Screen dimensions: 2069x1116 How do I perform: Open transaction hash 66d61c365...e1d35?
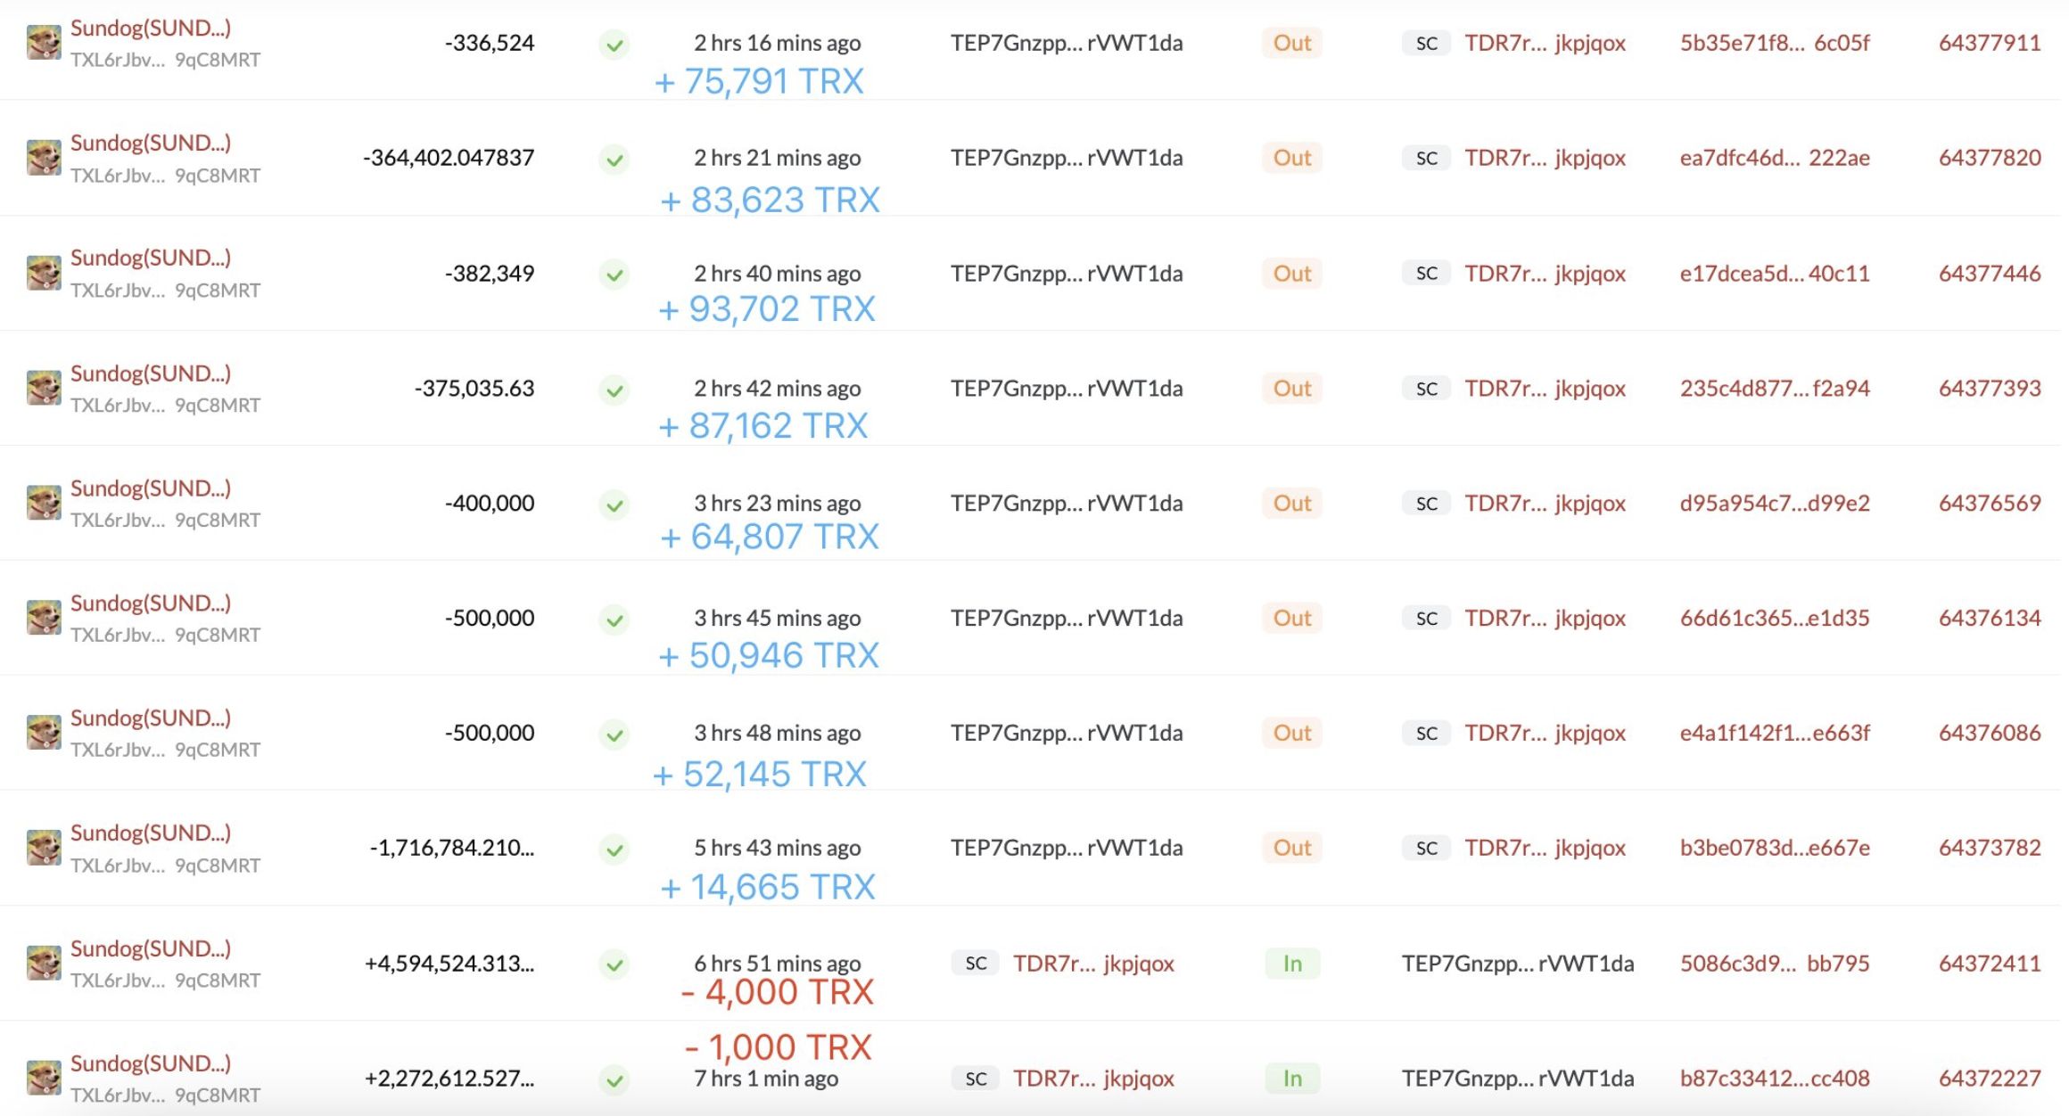pyautogui.click(x=1774, y=618)
